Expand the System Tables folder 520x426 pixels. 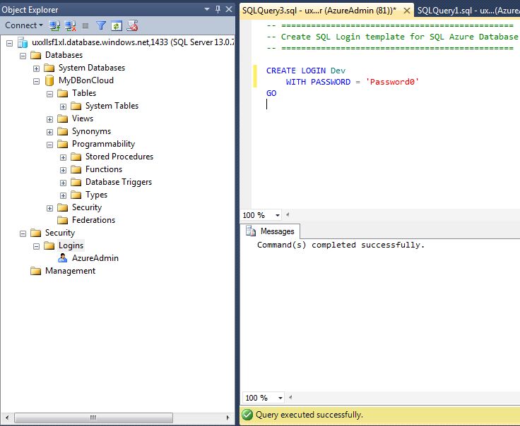pos(63,107)
